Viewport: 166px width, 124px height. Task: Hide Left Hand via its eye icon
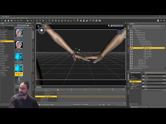(x=131, y=48)
